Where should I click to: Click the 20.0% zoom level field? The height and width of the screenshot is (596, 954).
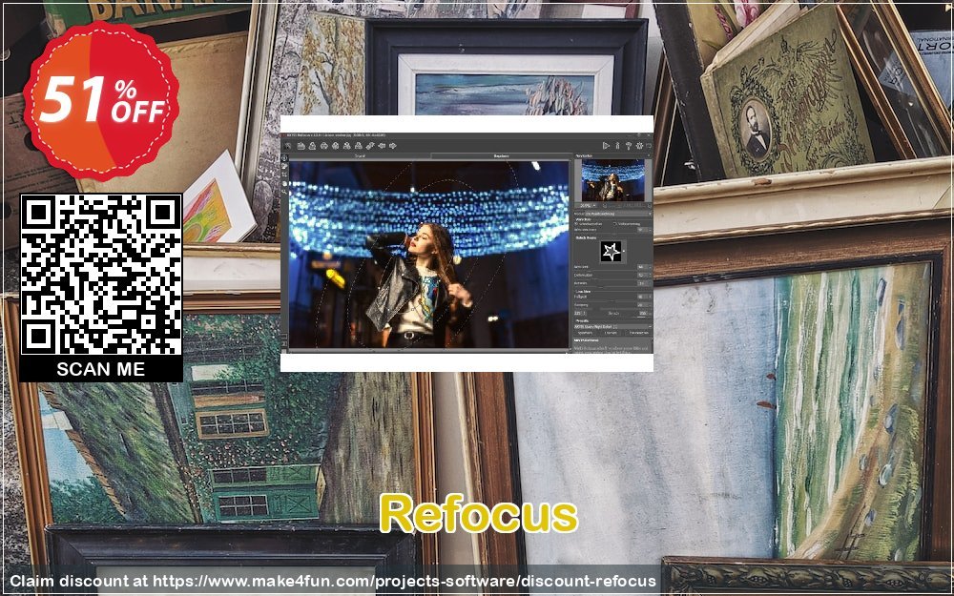586,206
